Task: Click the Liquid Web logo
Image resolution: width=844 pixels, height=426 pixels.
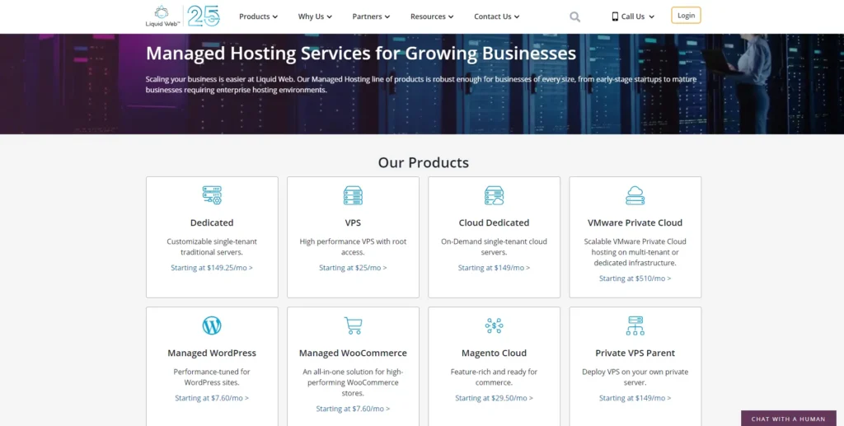Action: 162,16
